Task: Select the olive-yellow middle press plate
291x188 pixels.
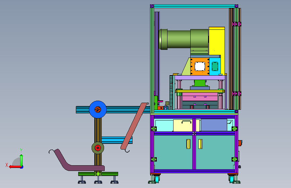Action: pyautogui.click(x=200, y=91)
